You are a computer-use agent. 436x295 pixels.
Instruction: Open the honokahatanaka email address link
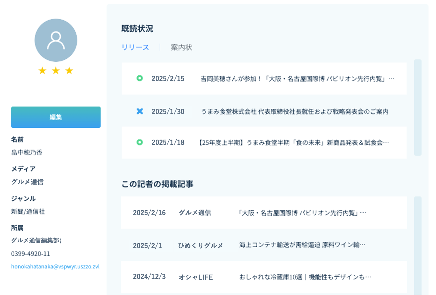tap(55, 266)
